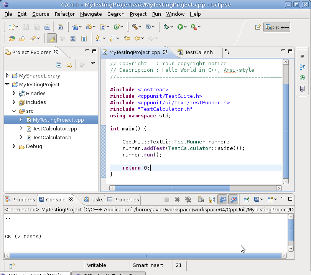
Task: Click Clear Console icon
Action: (x=201, y=199)
